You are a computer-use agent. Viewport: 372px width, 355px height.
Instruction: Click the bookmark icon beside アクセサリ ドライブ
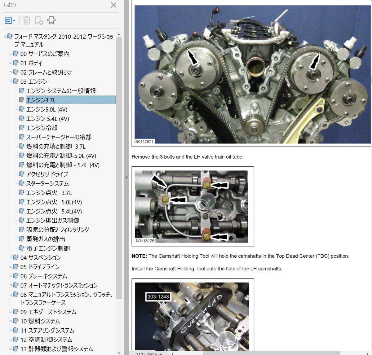(x=21, y=174)
